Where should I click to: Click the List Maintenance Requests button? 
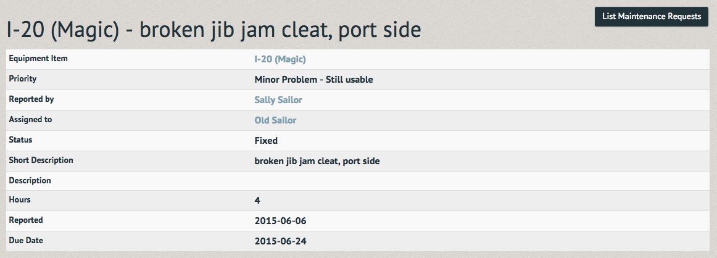click(651, 17)
